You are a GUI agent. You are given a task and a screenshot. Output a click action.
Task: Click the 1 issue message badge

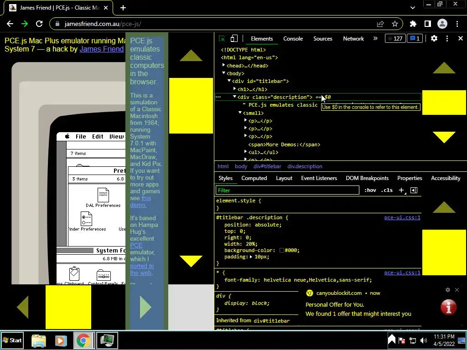(x=415, y=38)
